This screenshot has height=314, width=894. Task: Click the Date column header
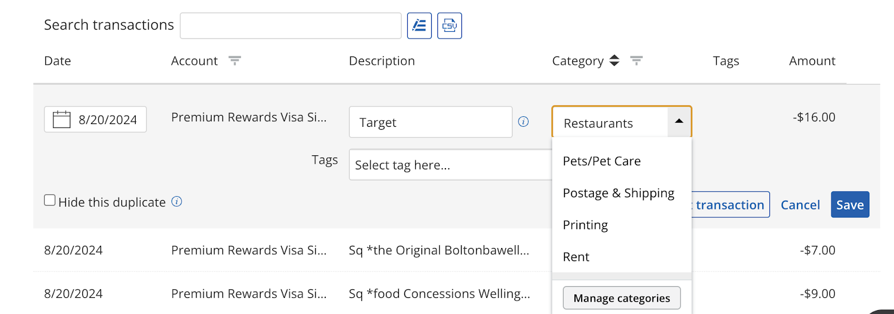(x=58, y=61)
